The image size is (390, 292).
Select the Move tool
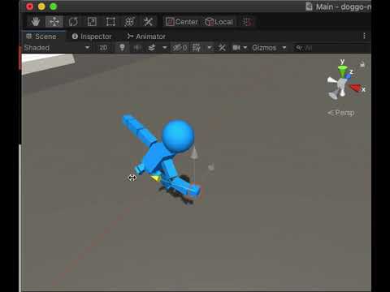point(54,22)
